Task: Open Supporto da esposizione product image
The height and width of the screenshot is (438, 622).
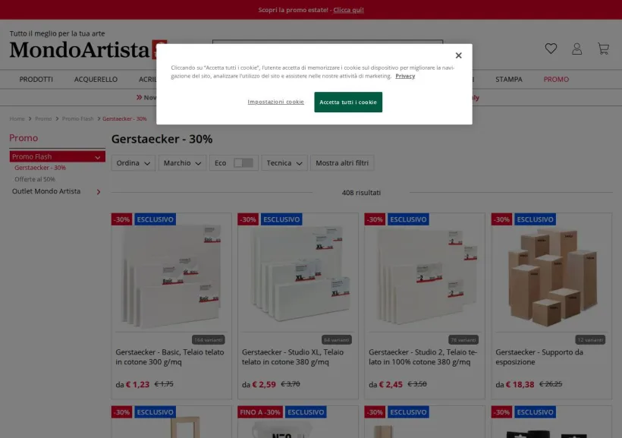Action: [x=551, y=277]
